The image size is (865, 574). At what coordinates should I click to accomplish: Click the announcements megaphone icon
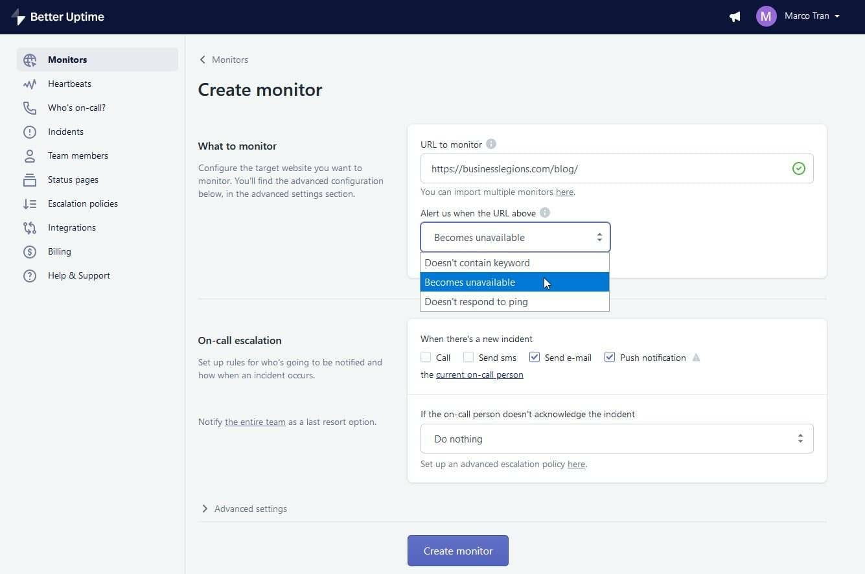(x=734, y=17)
